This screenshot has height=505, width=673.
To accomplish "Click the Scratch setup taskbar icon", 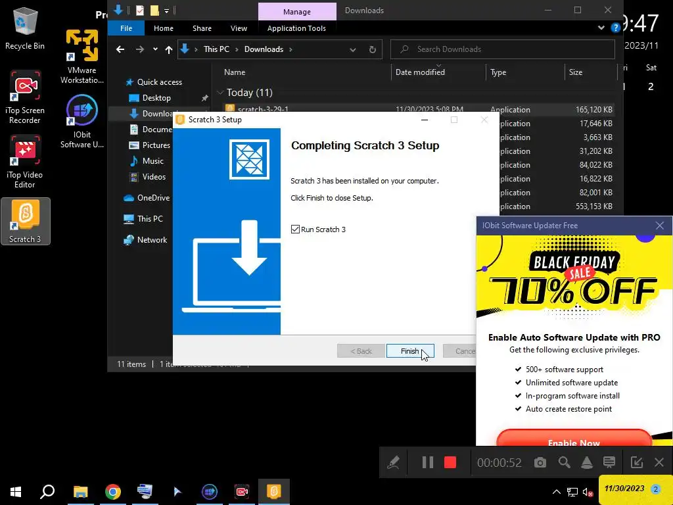I will click(274, 491).
